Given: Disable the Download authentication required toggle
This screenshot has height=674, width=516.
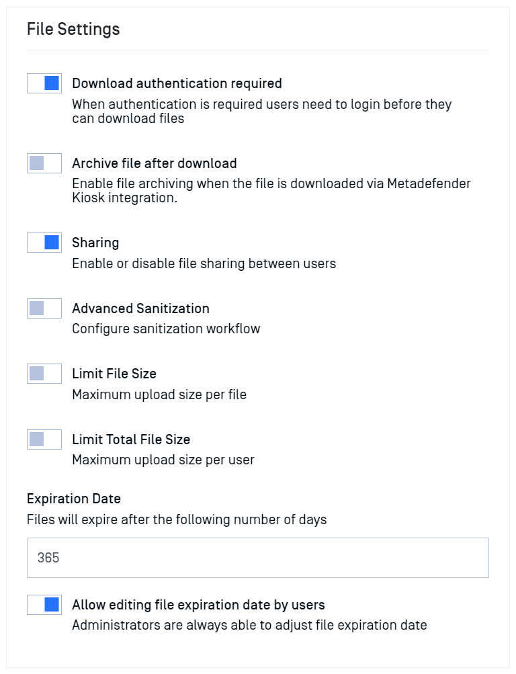Looking at the screenshot, I should pyautogui.click(x=44, y=83).
